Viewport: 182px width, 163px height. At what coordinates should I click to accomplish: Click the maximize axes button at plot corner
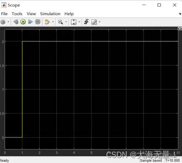180,29
